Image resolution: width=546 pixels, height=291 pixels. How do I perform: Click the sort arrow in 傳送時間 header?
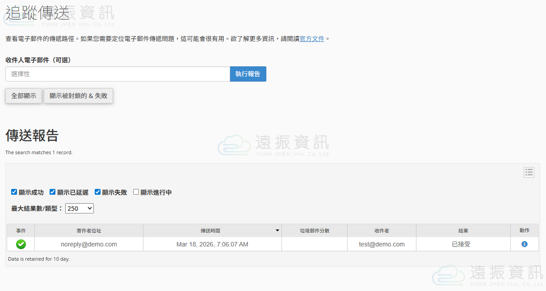tap(277, 230)
